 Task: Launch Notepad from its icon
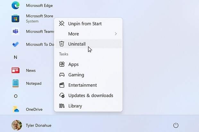click(x=15, y=83)
